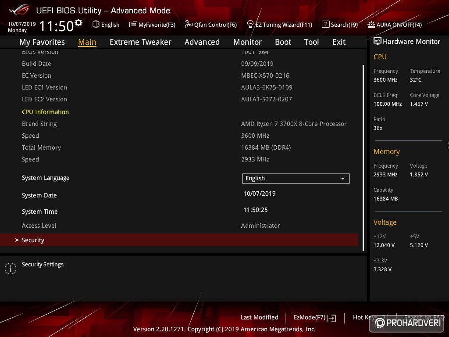
Task: Click Last Modified at the bottom
Action: tap(260, 318)
